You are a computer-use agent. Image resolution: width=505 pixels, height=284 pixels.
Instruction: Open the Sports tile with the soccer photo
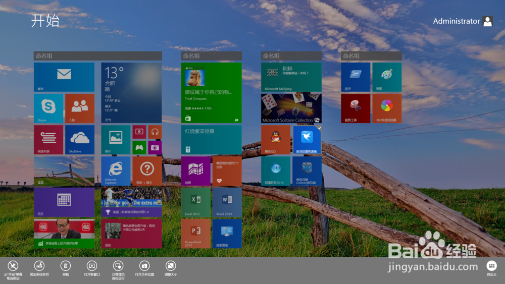pos(131,202)
